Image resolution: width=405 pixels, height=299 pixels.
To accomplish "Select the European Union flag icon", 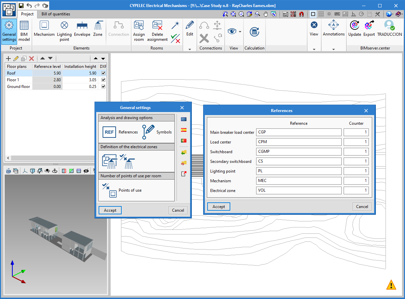I will coord(183,119).
